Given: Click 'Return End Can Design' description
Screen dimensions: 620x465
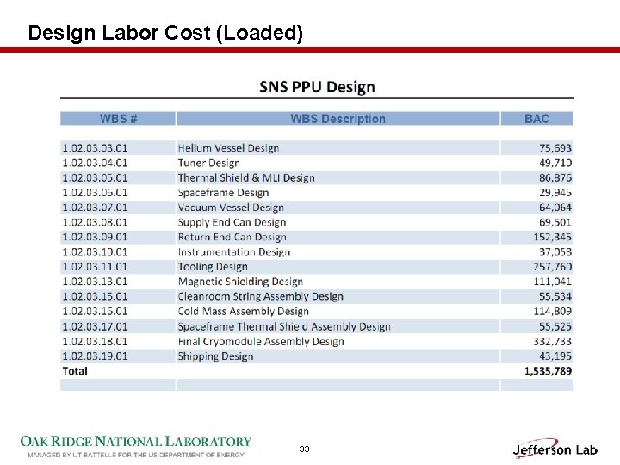Looking at the screenshot, I should click(x=232, y=238).
